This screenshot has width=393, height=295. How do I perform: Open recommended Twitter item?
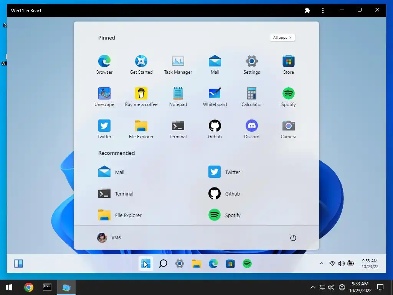click(x=224, y=172)
